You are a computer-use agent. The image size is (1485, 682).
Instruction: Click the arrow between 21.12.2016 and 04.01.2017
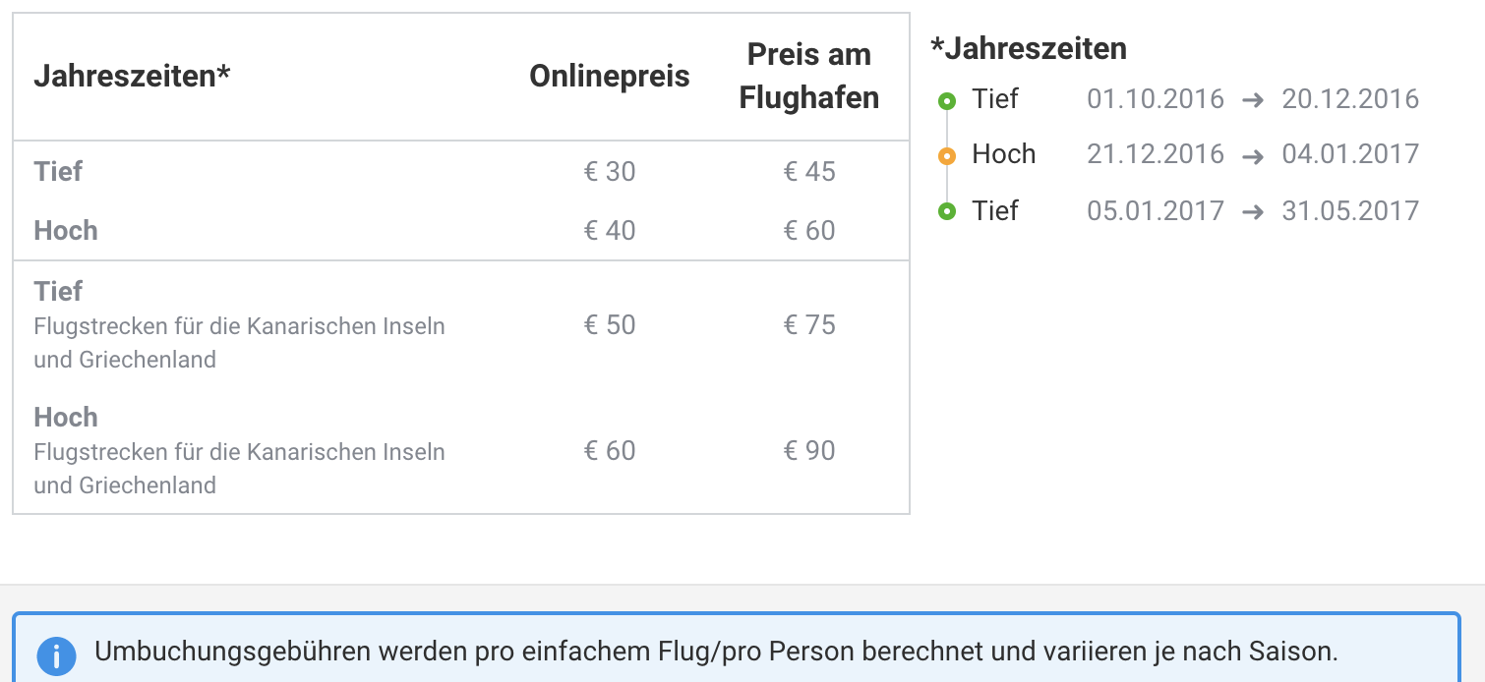pyautogui.click(x=1253, y=155)
